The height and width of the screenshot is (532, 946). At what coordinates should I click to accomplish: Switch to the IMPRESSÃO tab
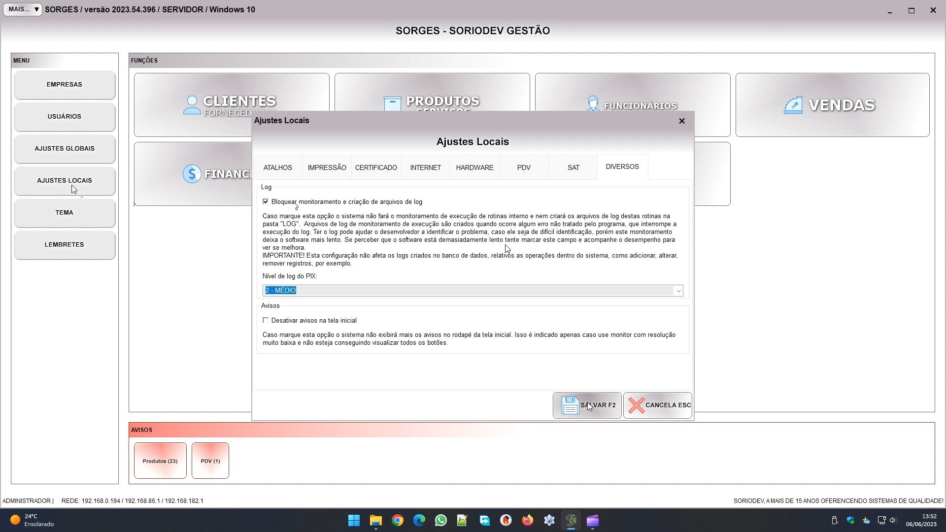point(327,167)
